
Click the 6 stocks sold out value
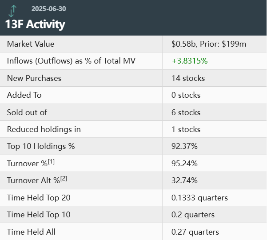186,112
